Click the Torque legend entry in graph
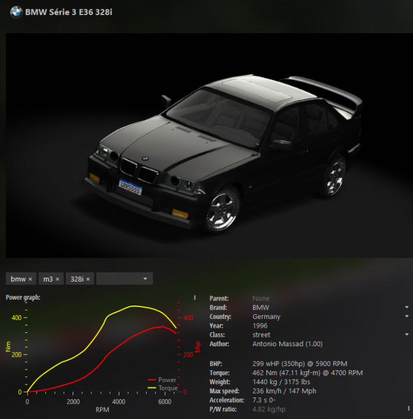Screen dimensions: 413x419 (162, 388)
